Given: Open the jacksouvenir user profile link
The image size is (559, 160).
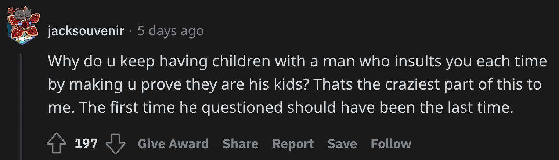Looking at the screenshot, I should 86,31.
